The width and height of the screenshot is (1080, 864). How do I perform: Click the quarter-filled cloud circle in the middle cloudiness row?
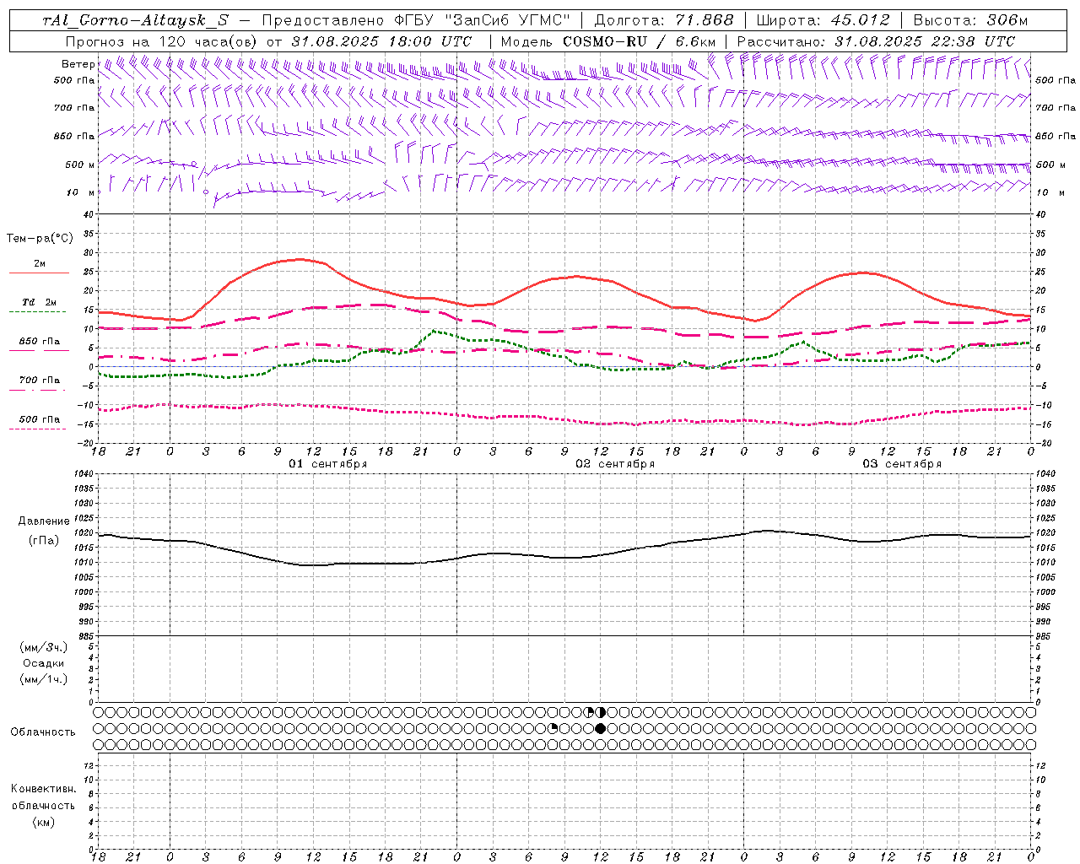pos(553,728)
